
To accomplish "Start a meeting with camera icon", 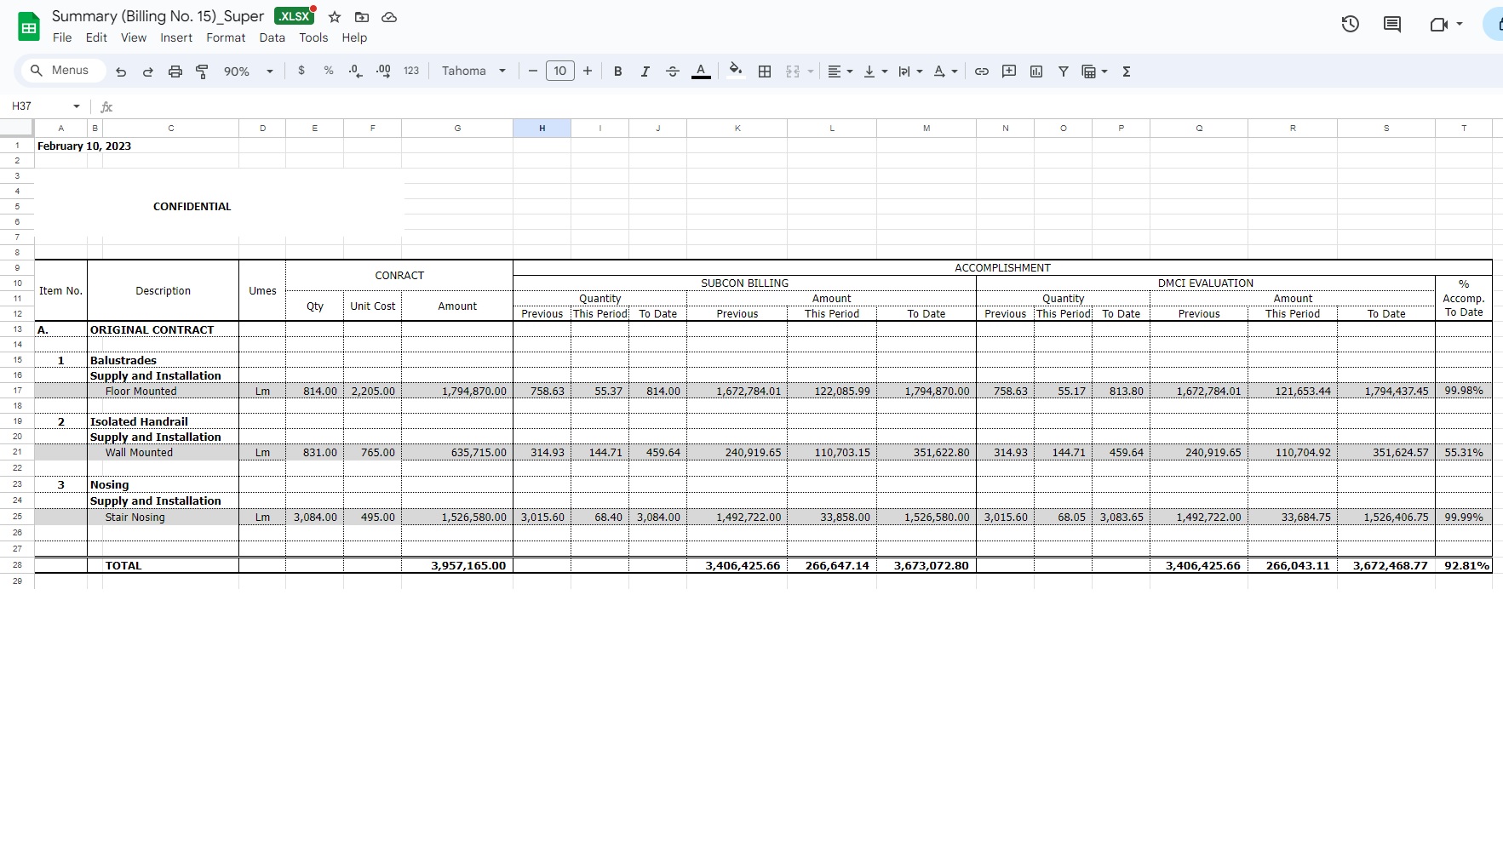I will (1438, 24).
